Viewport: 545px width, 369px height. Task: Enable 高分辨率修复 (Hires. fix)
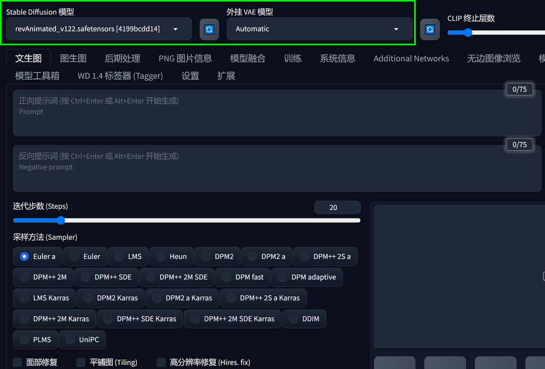(x=161, y=362)
